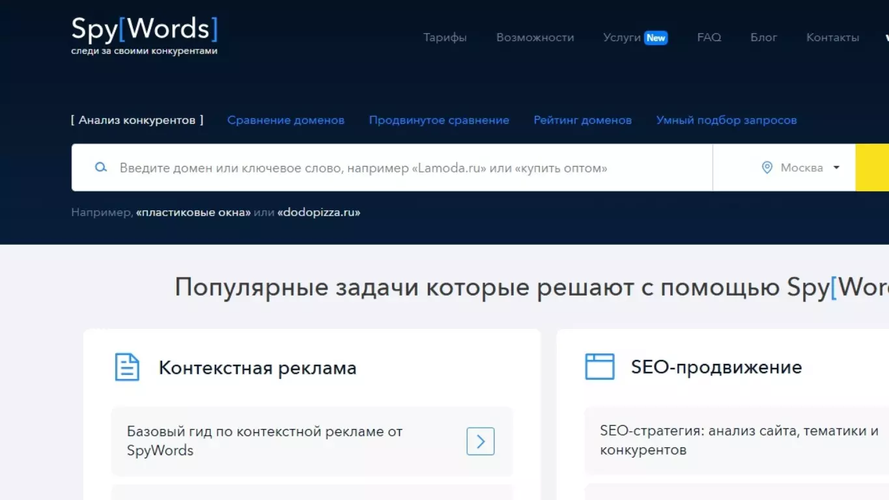Viewport: 889px width, 500px height.
Task: Click the yellow search button
Action: (x=872, y=167)
